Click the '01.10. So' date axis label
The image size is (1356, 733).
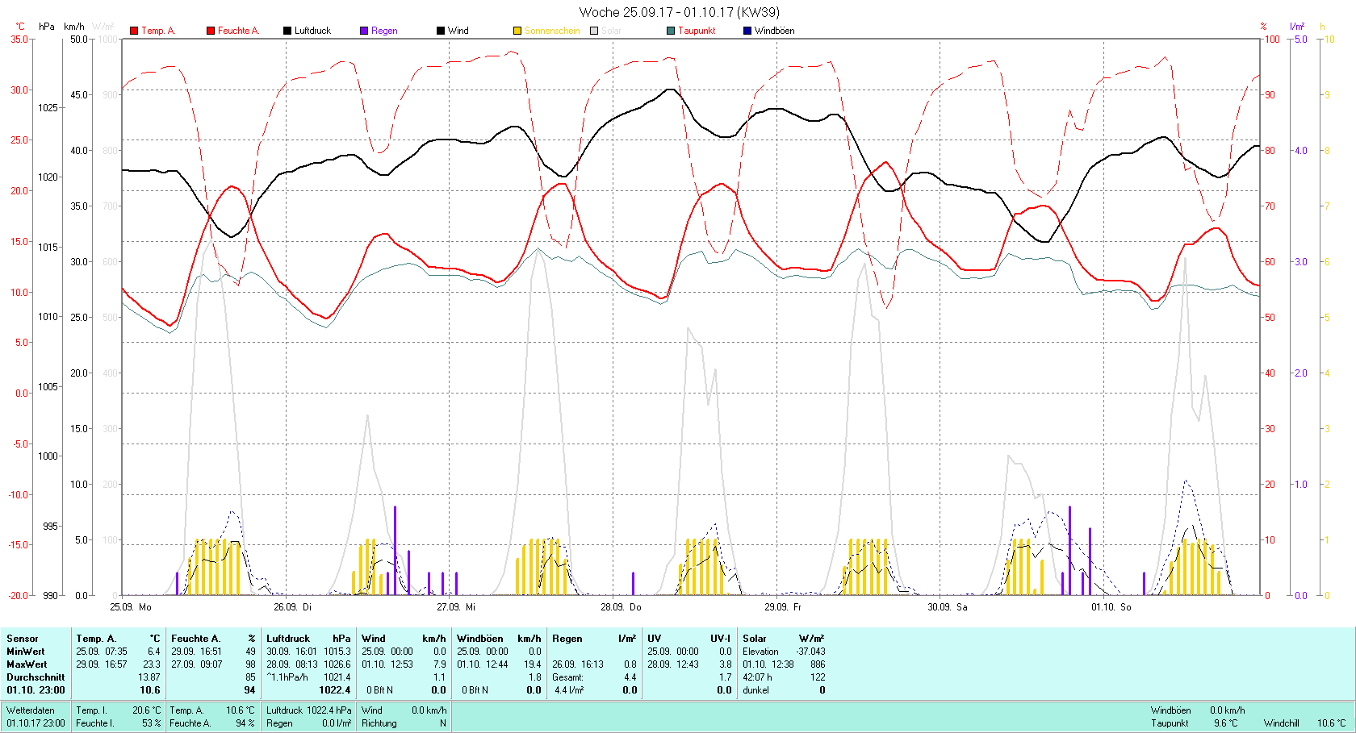point(1111,606)
